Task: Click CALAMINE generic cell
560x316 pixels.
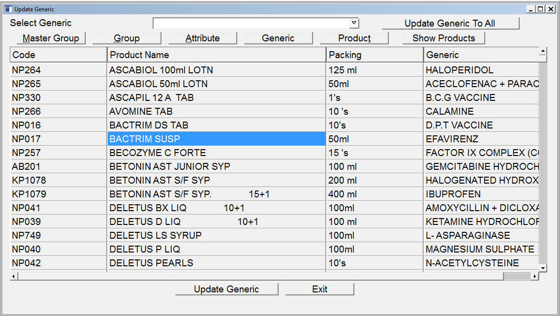Action: pyautogui.click(x=481, y=111)
